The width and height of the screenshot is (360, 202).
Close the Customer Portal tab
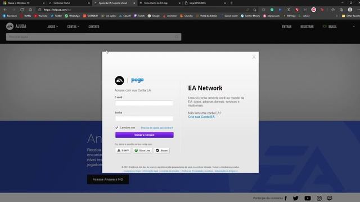pos(89,3)
